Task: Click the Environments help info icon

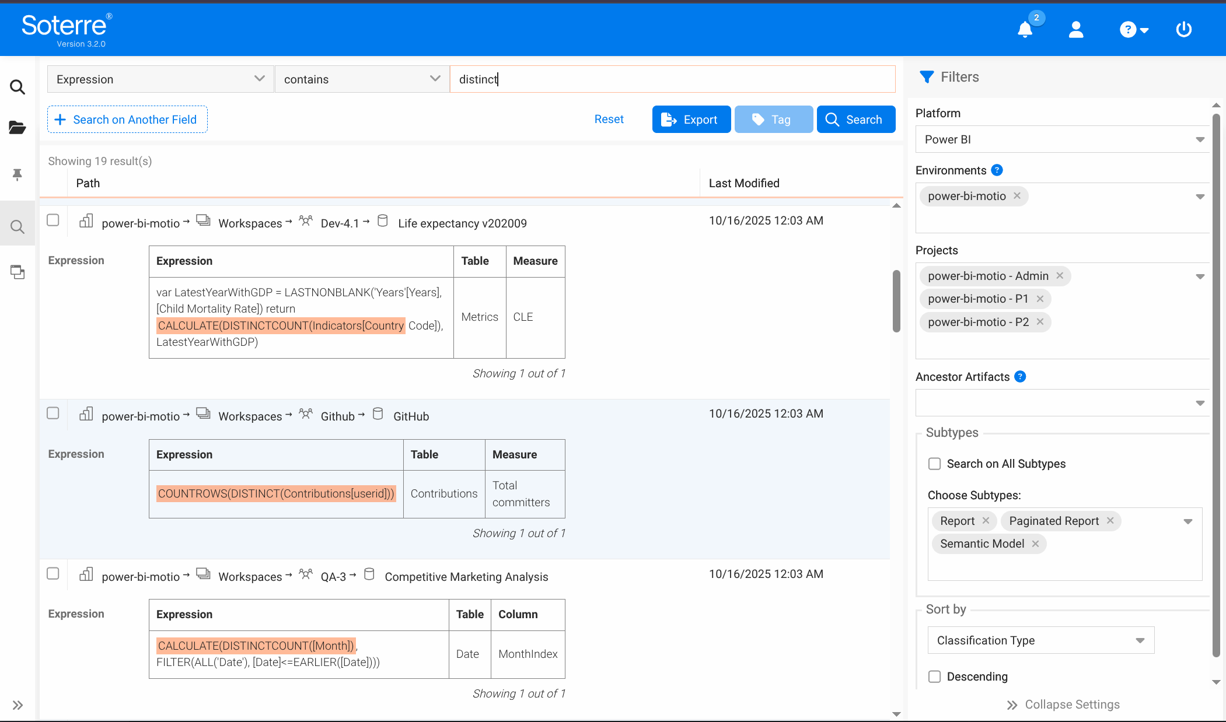Action: [997, 170]
